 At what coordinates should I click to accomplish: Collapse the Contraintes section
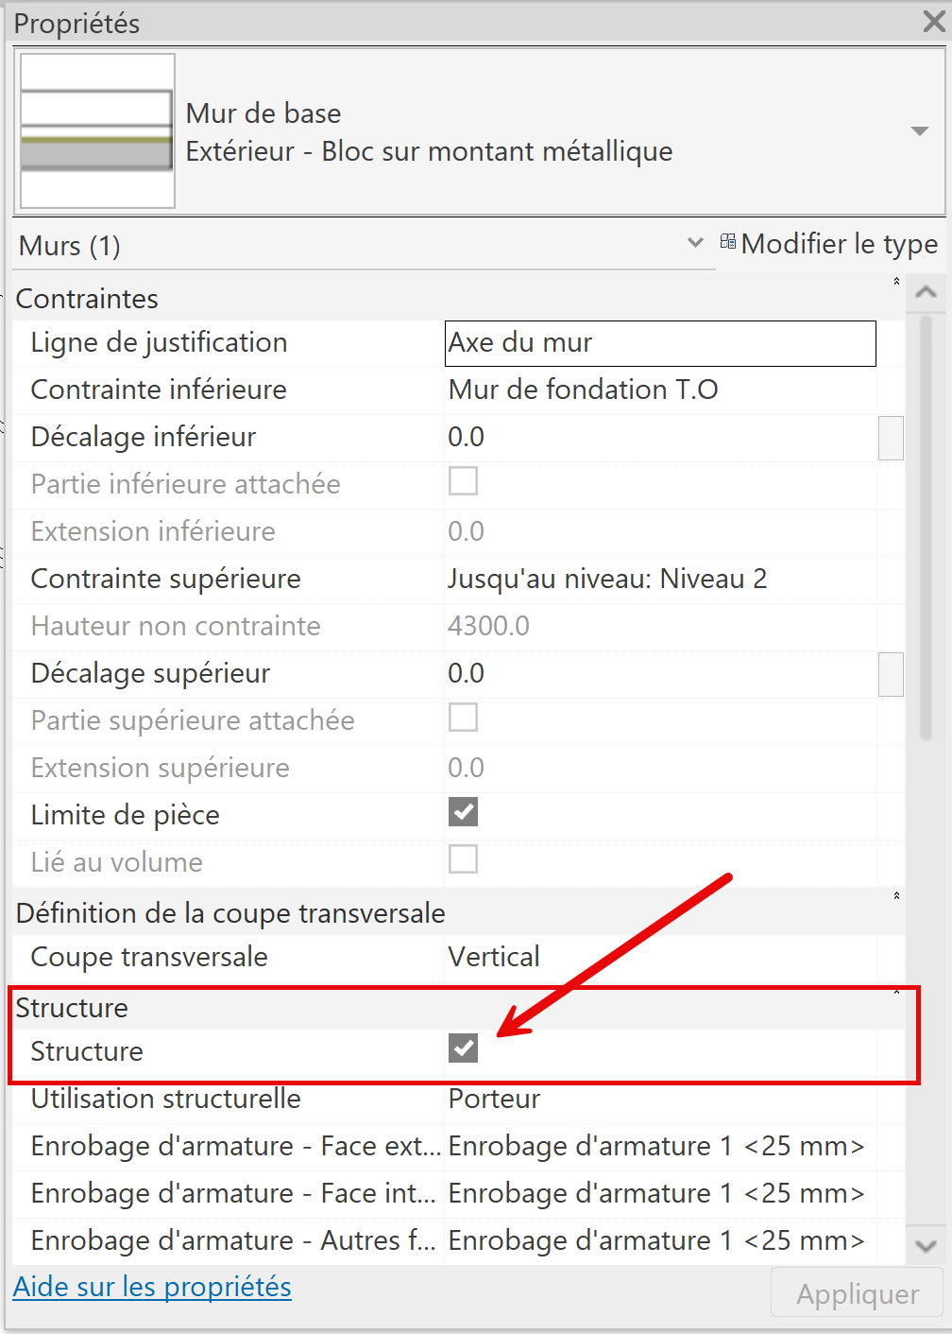coord(896,282)
